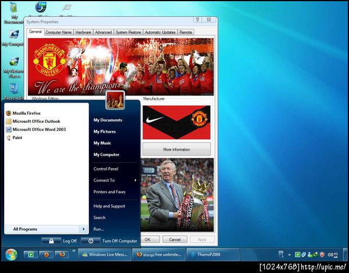Switch to the Computer Name tab
This screenshot has width=349, height=273.
click(58, 32)
